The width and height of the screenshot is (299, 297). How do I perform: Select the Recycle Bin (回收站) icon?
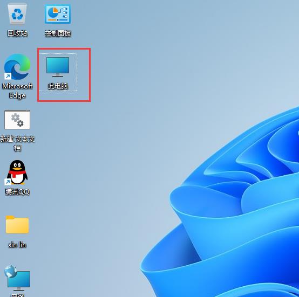pos(17,14)
